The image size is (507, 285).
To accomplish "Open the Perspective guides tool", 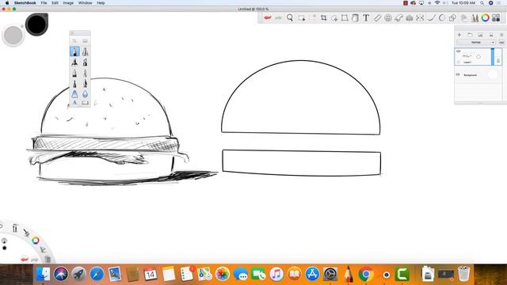I will (x=410, y=17).
